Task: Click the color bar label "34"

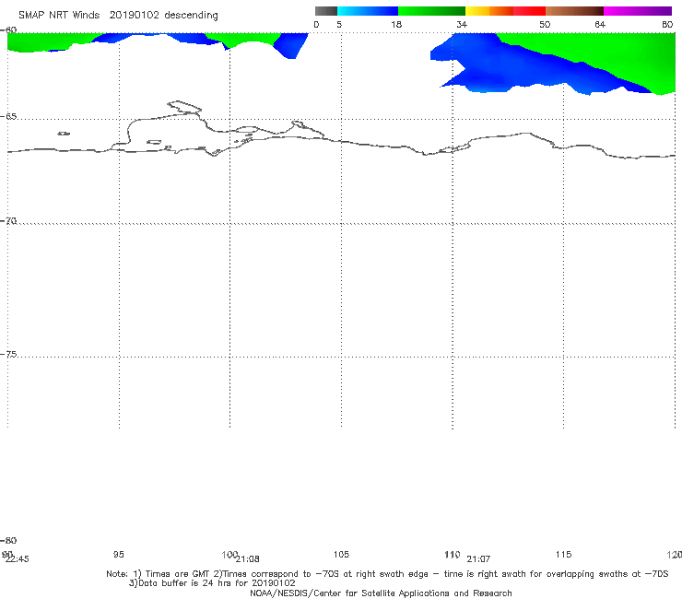Action: click(x=462, y=24)
